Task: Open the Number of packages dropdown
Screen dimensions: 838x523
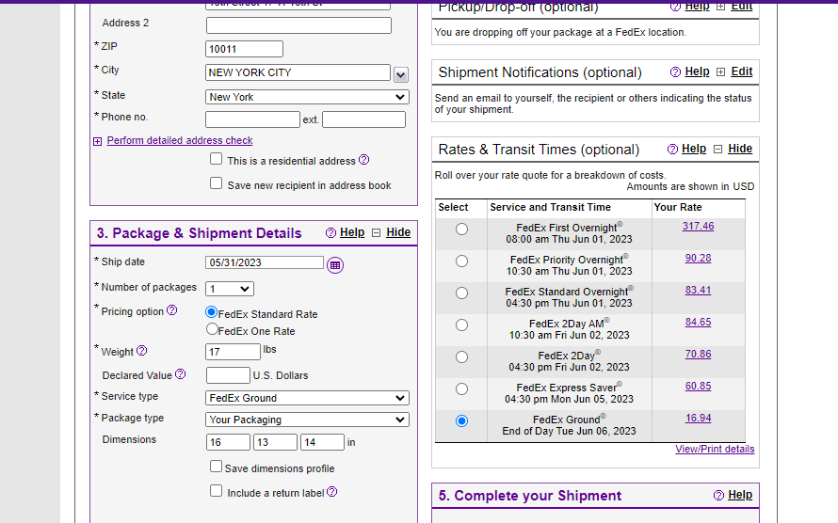Action: (x=230, y=289)
